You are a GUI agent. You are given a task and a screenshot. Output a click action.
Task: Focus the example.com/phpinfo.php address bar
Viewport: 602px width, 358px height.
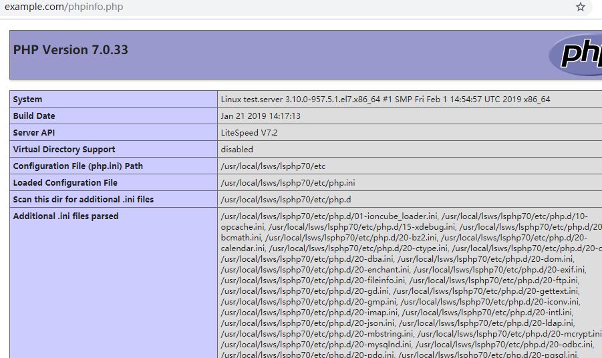[267, 7]
